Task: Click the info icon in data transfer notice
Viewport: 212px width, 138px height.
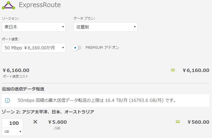Action: [x=7, y=101]
